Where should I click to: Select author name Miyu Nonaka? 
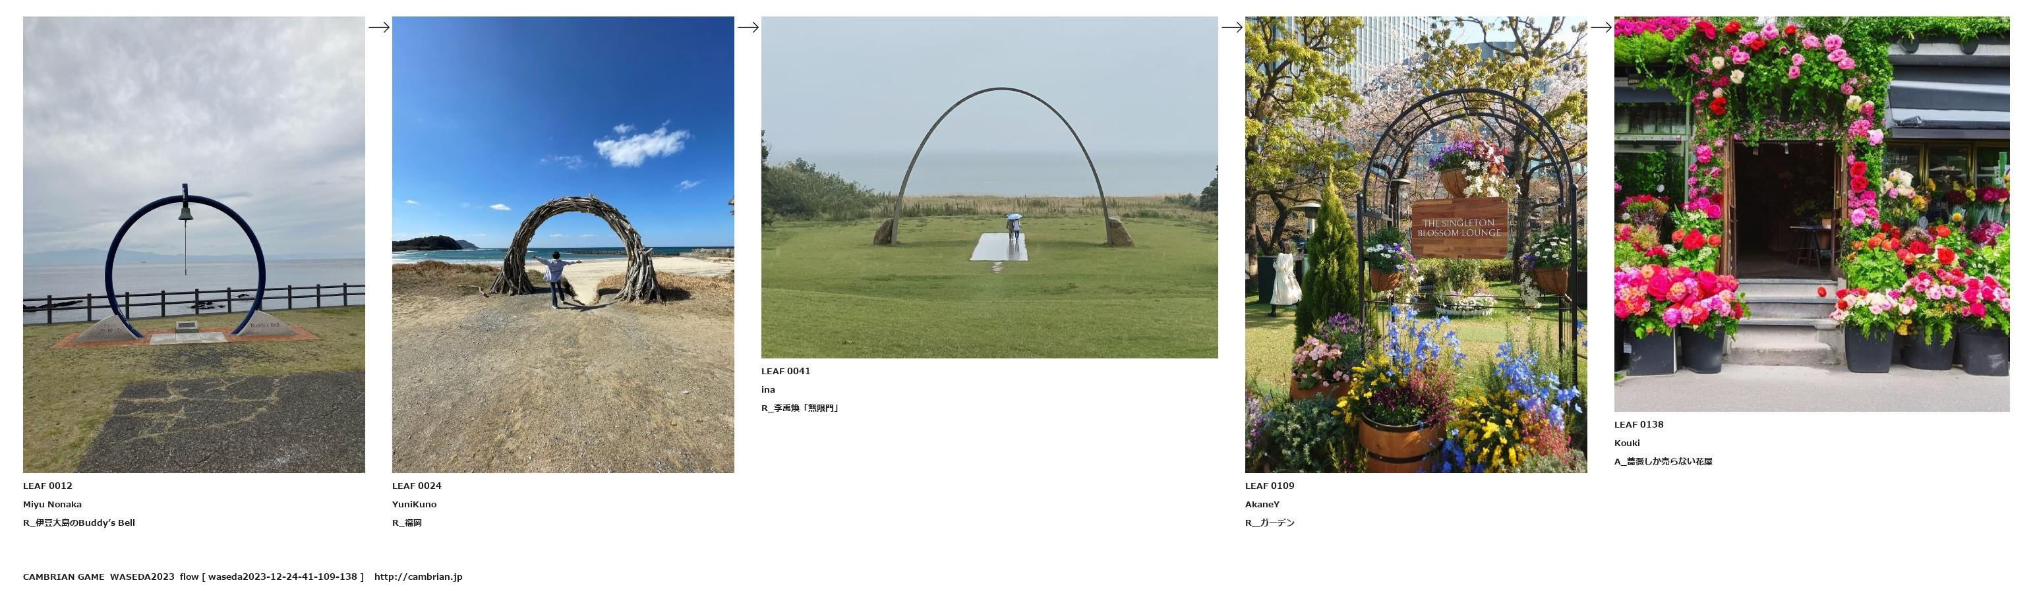[52, 505]
